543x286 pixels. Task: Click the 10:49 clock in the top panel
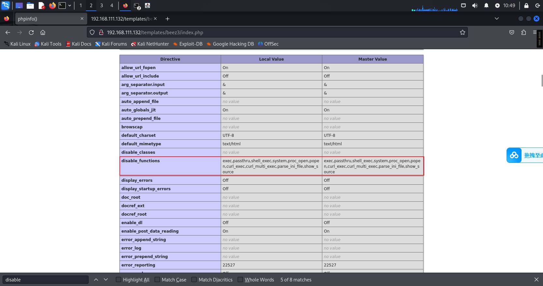(x=509, y=6)
